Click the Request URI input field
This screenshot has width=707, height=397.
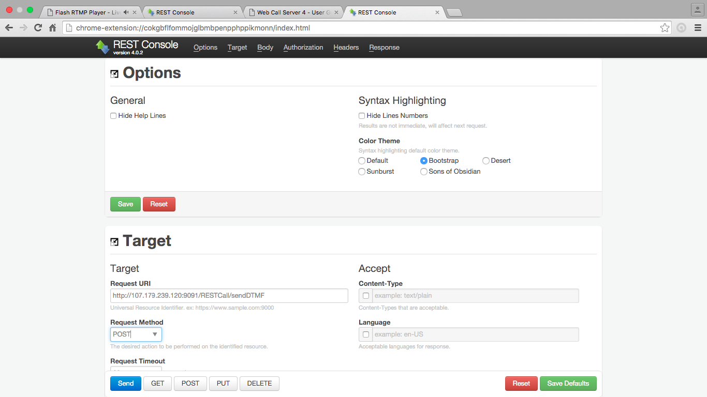229,296
